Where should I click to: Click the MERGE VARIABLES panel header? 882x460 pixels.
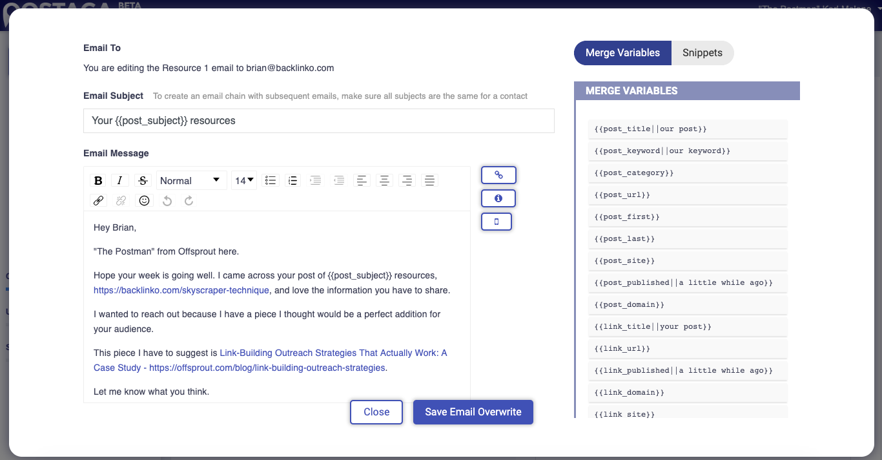click(x=687, y=91)
